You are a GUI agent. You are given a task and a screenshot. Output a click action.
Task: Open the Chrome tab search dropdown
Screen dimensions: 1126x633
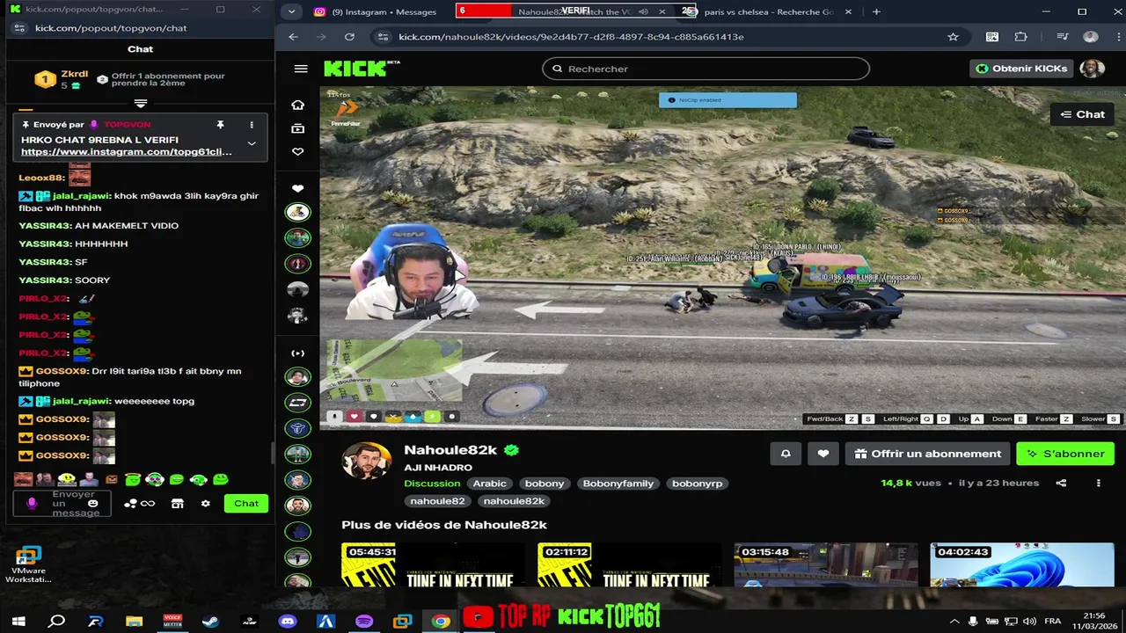pyautogui.click(x=290, y=12)
